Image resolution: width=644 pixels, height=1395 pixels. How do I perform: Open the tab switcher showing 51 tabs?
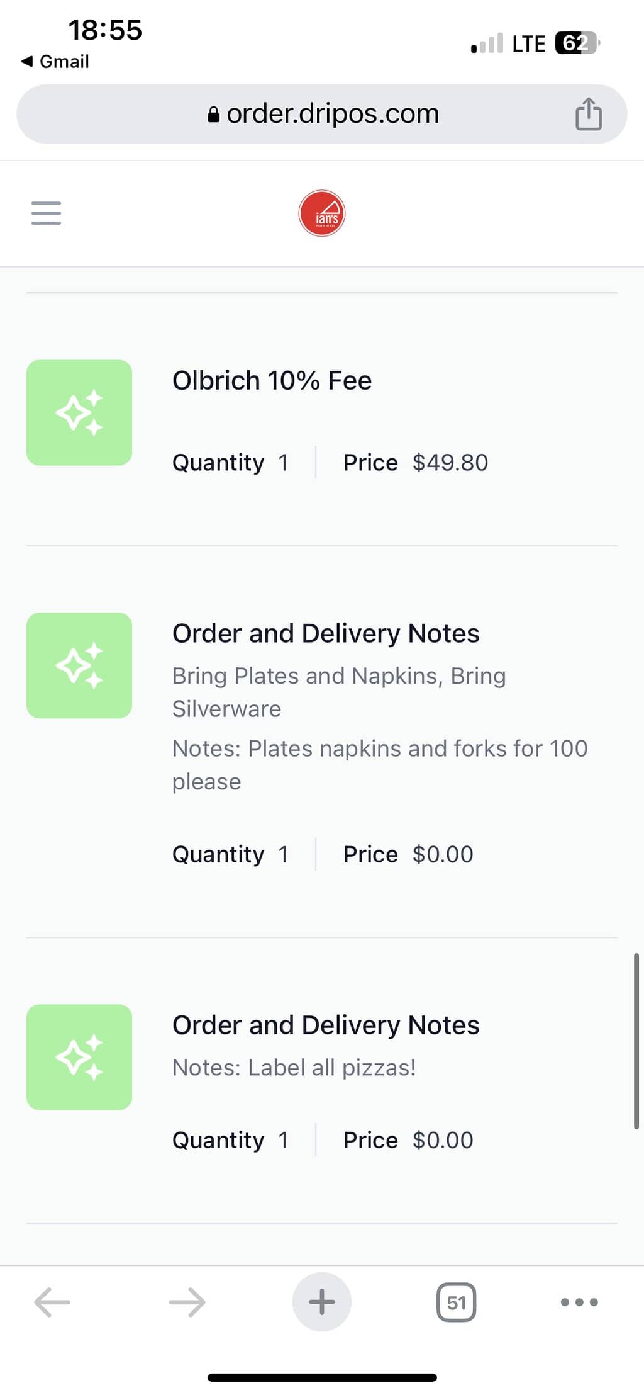456,1301
